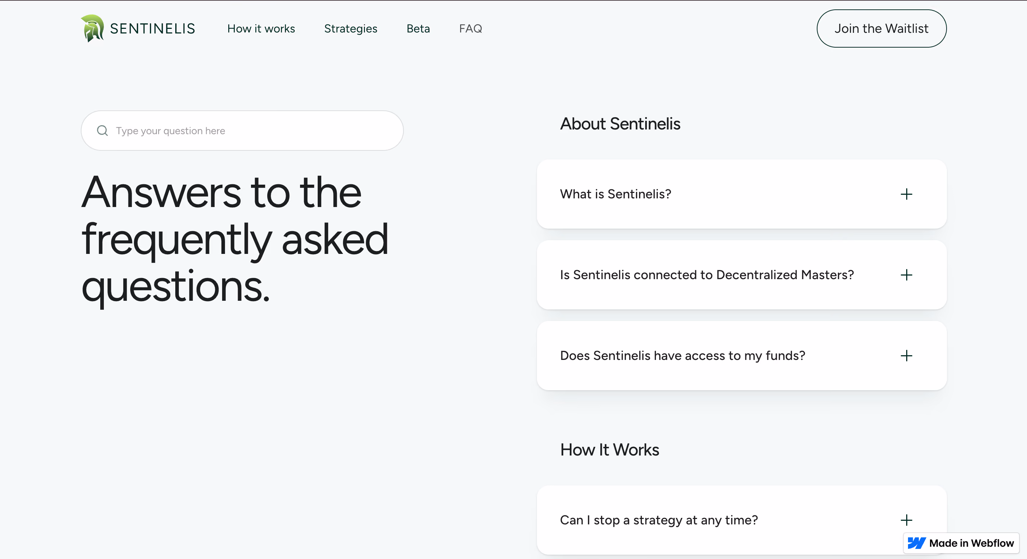Click the About Sentinelis section heading
Viewport: 1027px width, 559px height.
point(620,124)
